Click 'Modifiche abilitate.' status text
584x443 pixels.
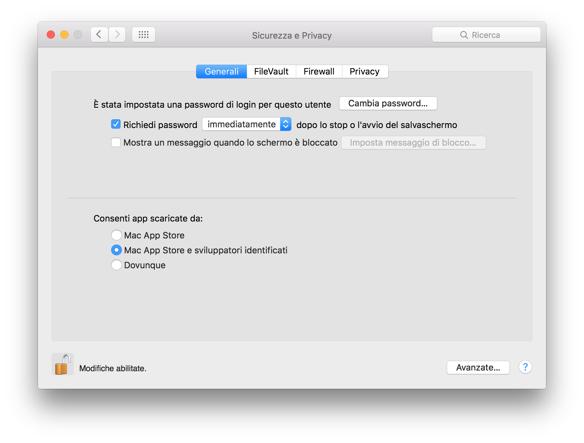[113, 368]
